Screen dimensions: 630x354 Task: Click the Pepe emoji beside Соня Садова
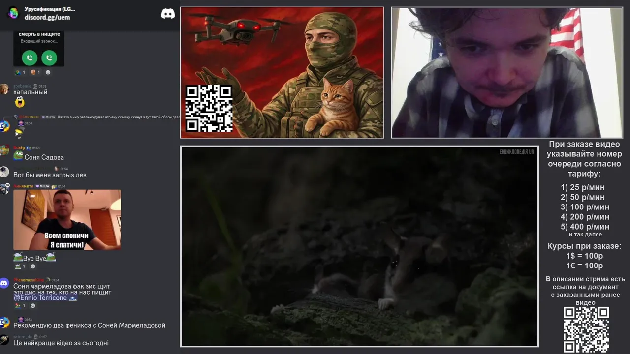[x=18, y=155]
